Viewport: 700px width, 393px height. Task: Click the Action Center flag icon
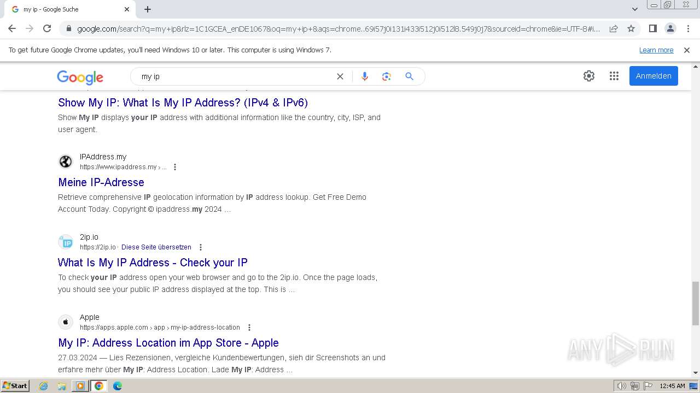point(647,386)
